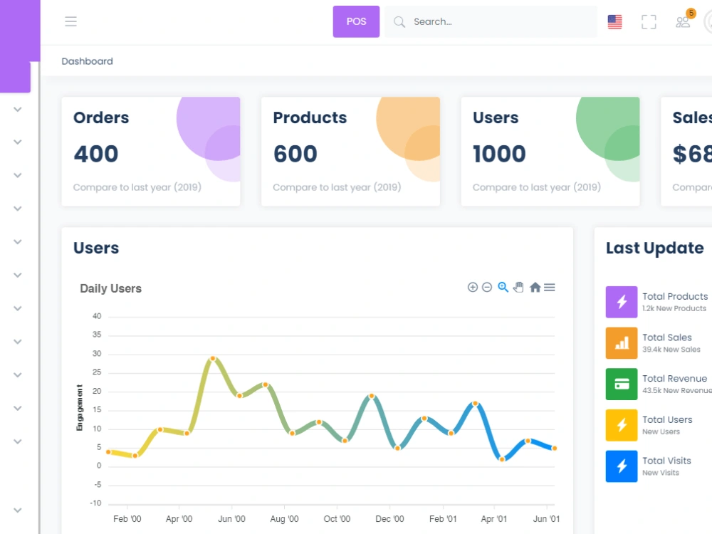Image resolution: width=712 pixels, height=534 pixels.
Task: Open the Daily Users chart export menu
Action: pos(550,287)
